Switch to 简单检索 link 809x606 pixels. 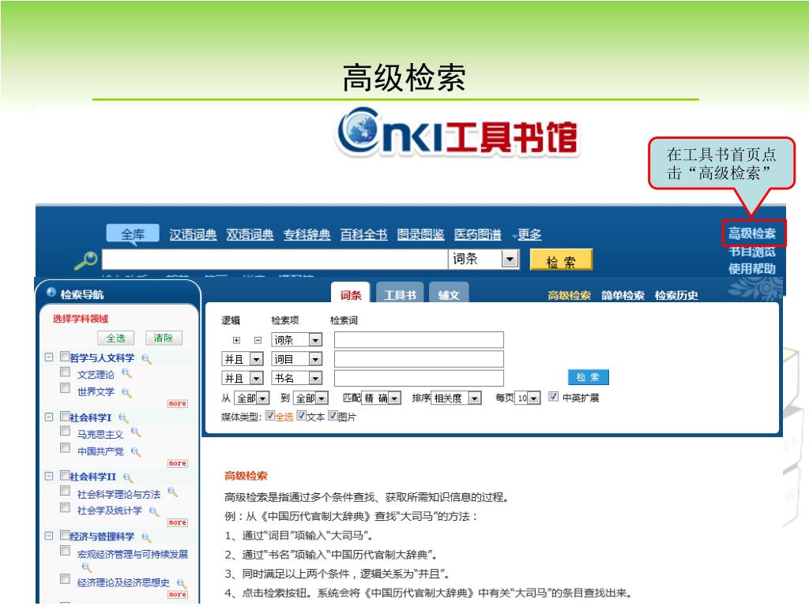(x=623, y=295)
